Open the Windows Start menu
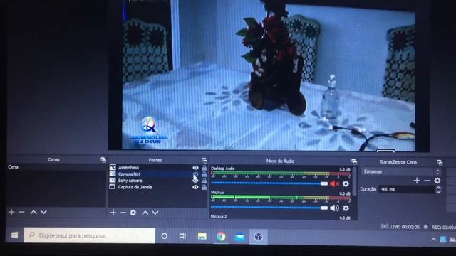456x256 pixels. click(x=14, y=235)
